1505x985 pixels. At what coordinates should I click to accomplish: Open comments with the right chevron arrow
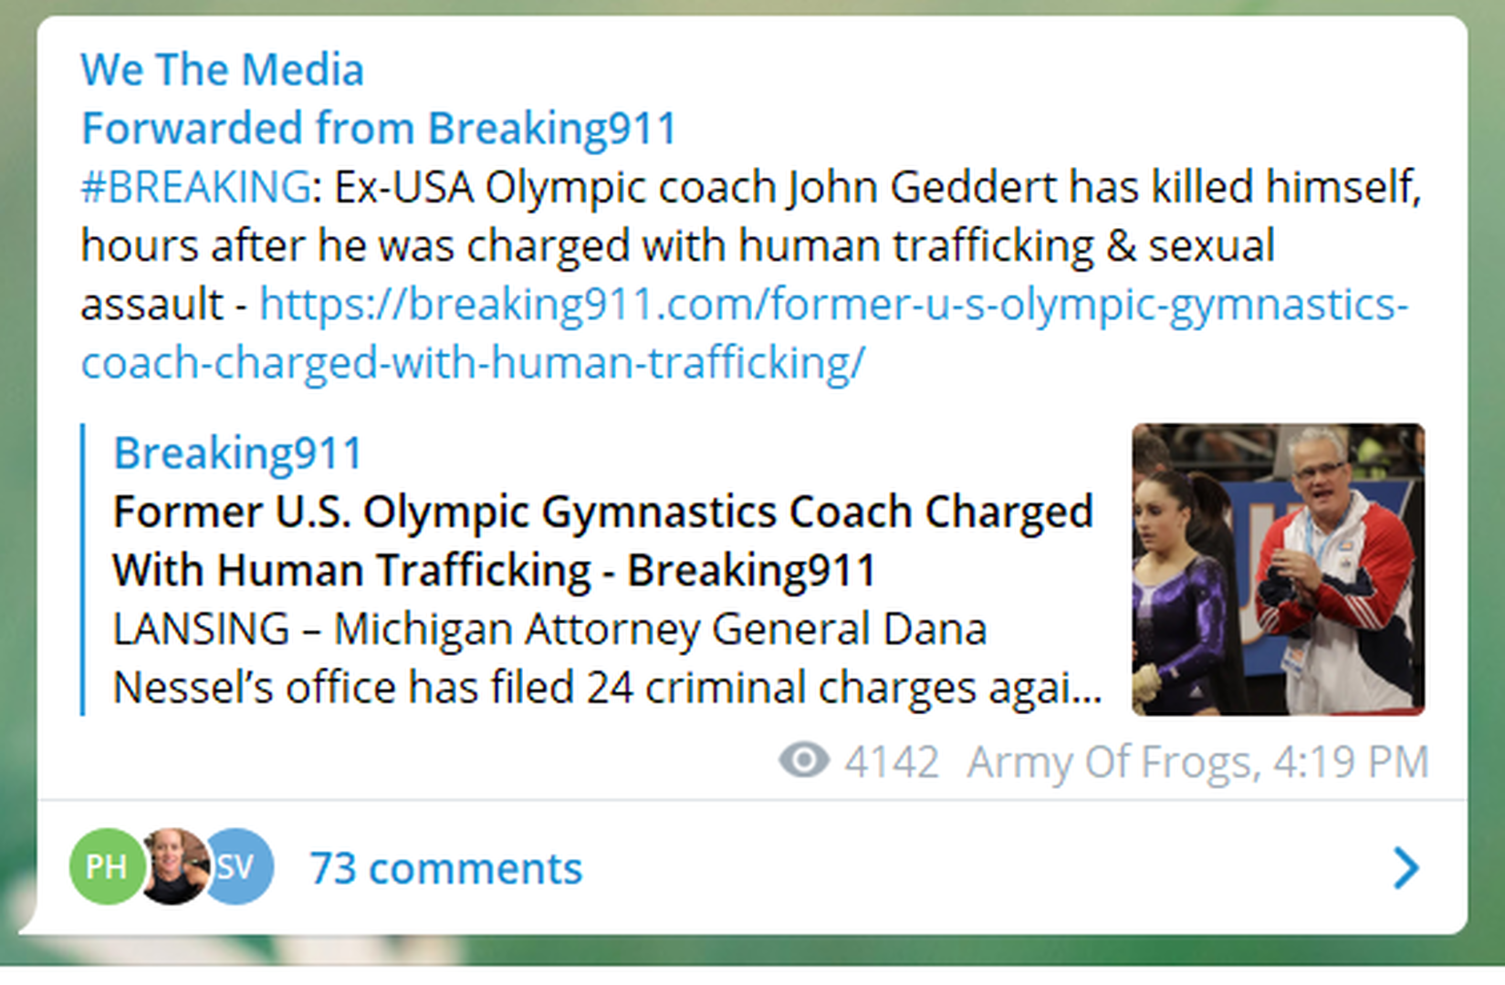pos(1406,867)
